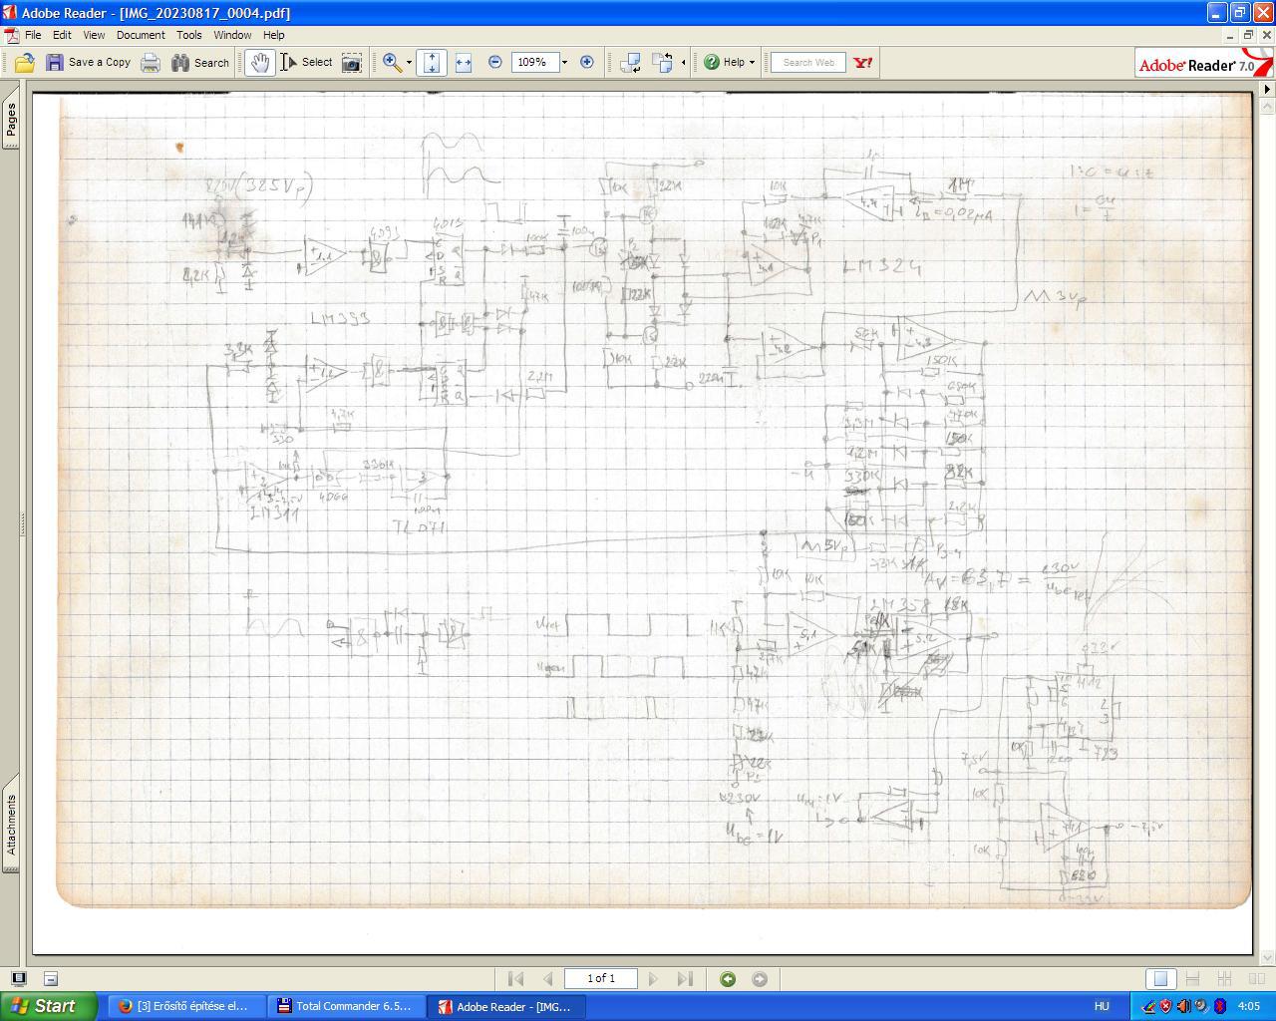
Task: Click the page number field '1 of 1'
Action: [x=601, y=979]
